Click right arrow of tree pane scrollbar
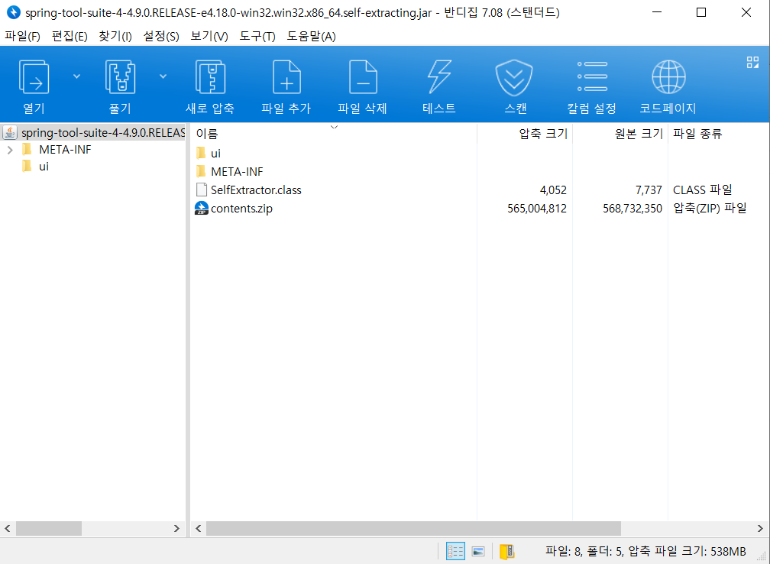This screenshot has height=564, width=770. (x=176, y=529)
